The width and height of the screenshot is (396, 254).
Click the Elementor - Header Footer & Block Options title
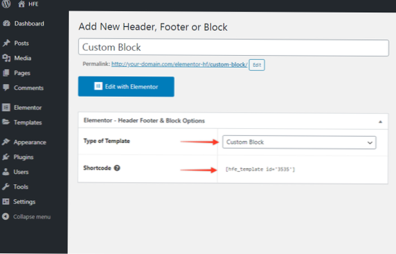point(144,121)
